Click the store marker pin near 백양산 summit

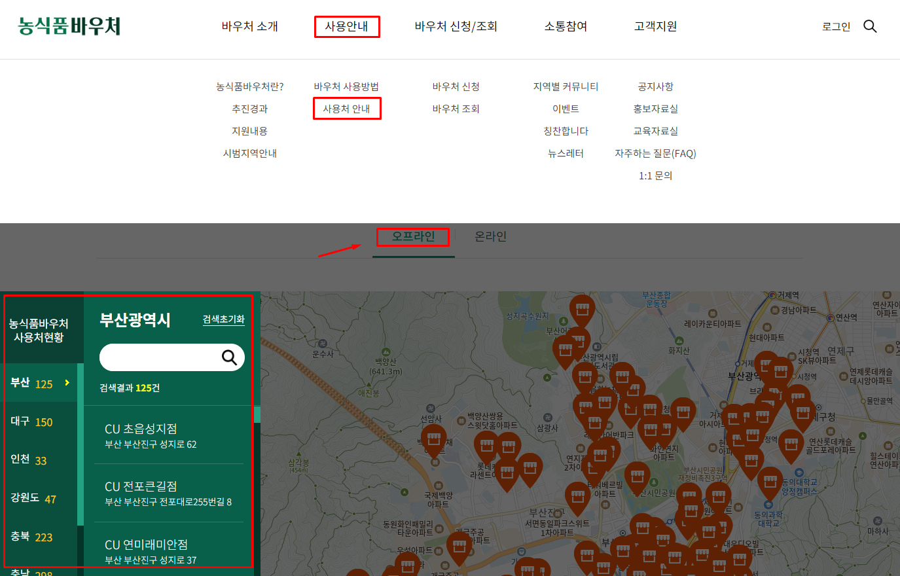coord(434,439)
